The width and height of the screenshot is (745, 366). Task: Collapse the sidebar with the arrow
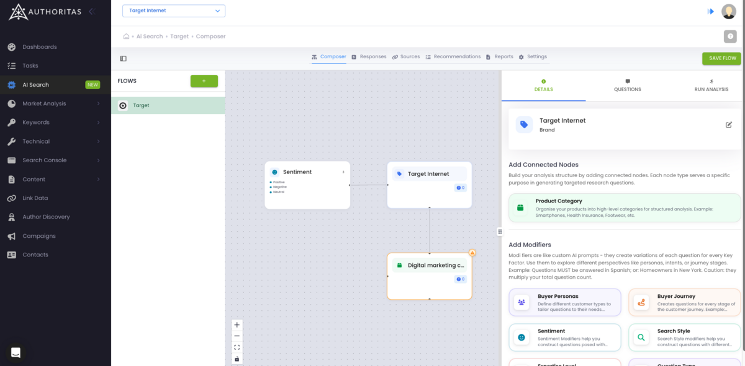[91, 11]
